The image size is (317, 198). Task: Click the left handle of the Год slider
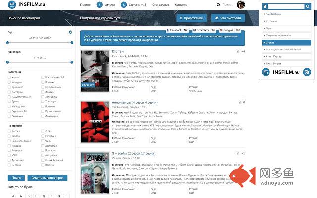8,43
